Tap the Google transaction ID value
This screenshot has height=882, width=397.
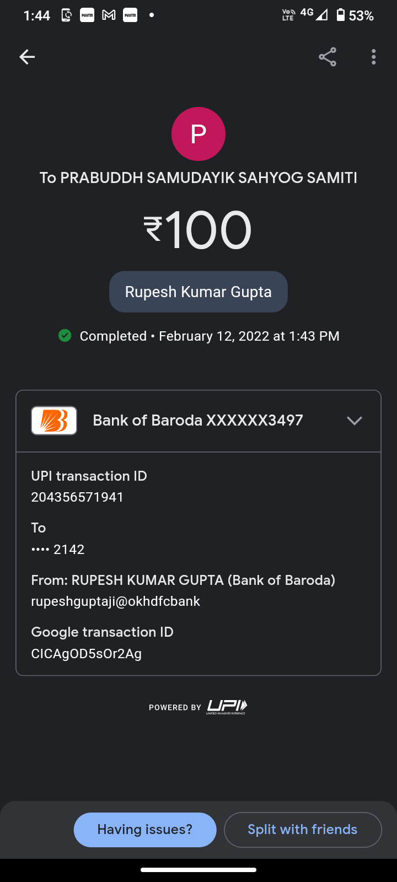tap(87, 654)
